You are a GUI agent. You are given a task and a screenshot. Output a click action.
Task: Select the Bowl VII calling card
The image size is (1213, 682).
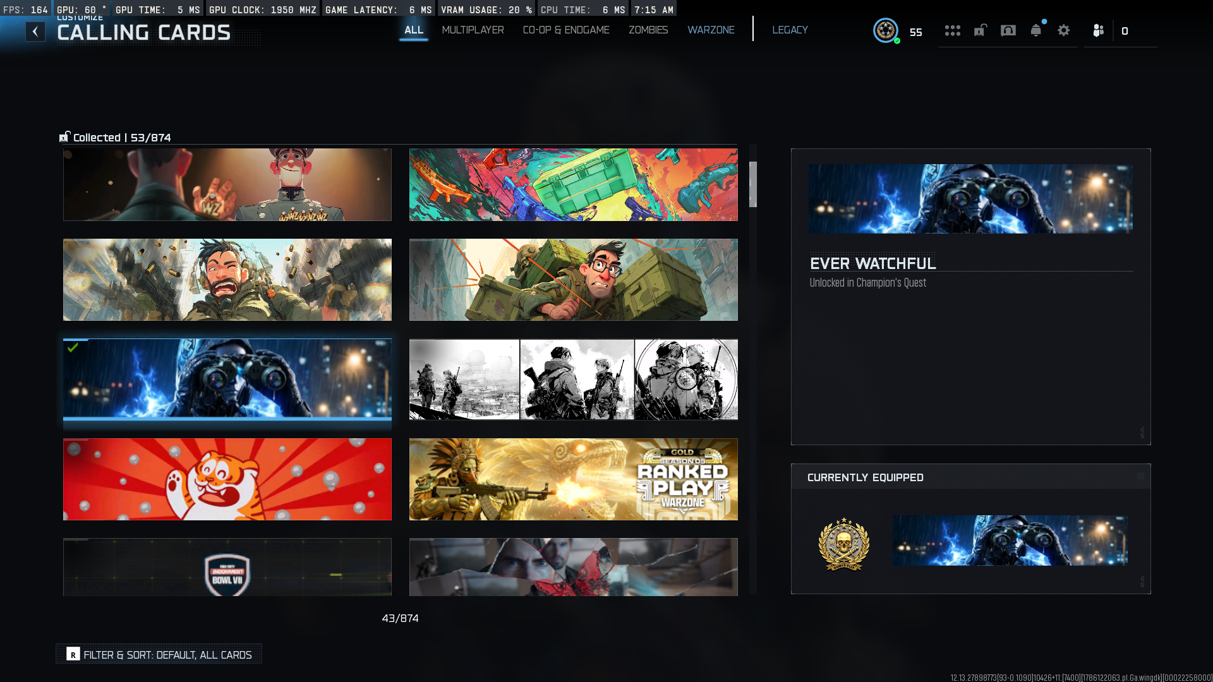click(x=227, y=567)
